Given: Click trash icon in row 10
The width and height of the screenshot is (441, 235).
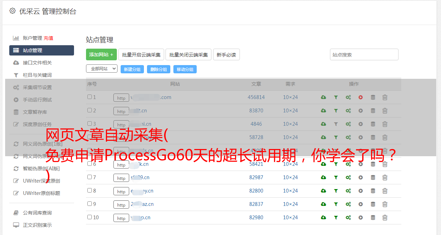Looking at the screenshot, I should pyautogui.click(x=385, y=218).
